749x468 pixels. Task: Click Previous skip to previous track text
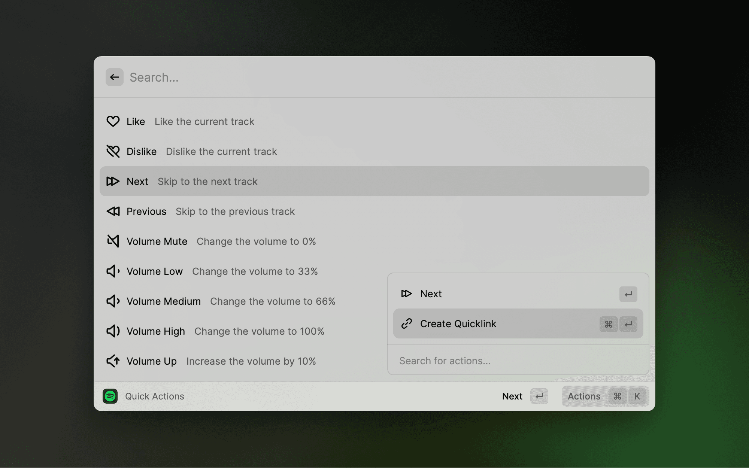pyautogui.click(x=235, y=212)
